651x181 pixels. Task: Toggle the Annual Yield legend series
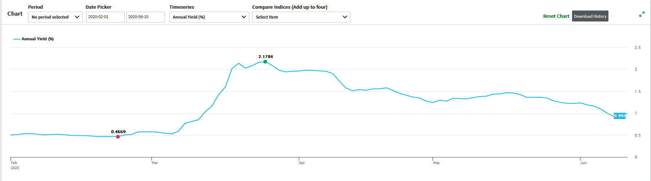[x=37, y=39]
